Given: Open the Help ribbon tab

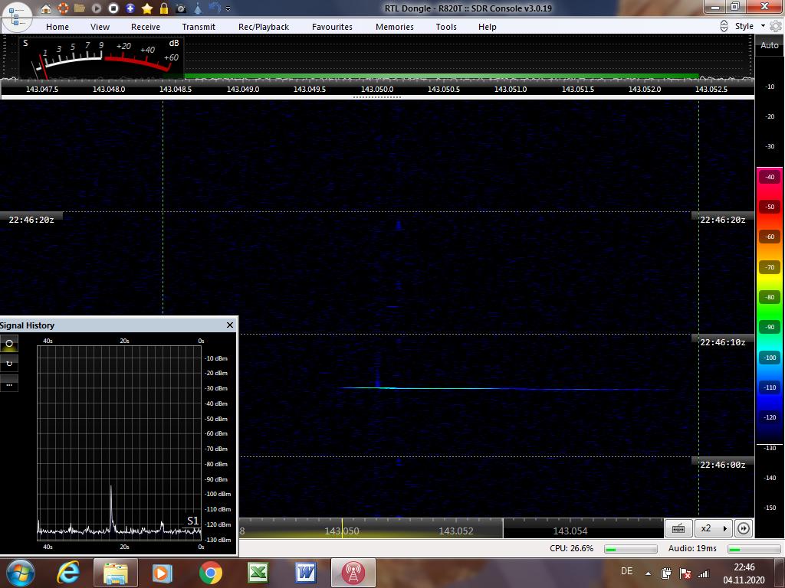Looking at the screenshot, I should pyautogui.click(x=487, y=27).
